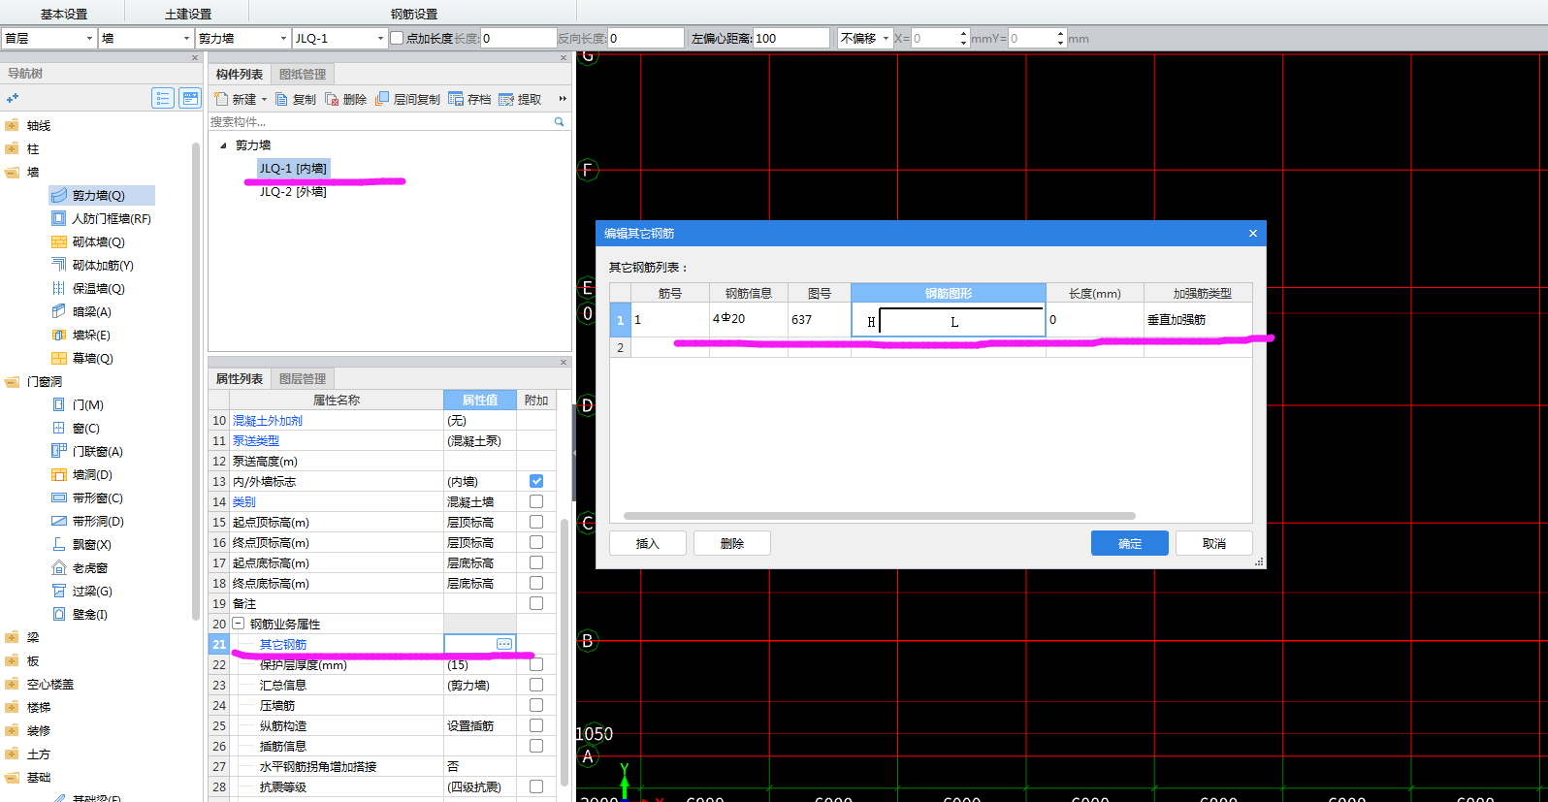
Task: Select the 剪力墙(Q) shear wall icon in the navigation tree
Action: [x=59, y=195]
